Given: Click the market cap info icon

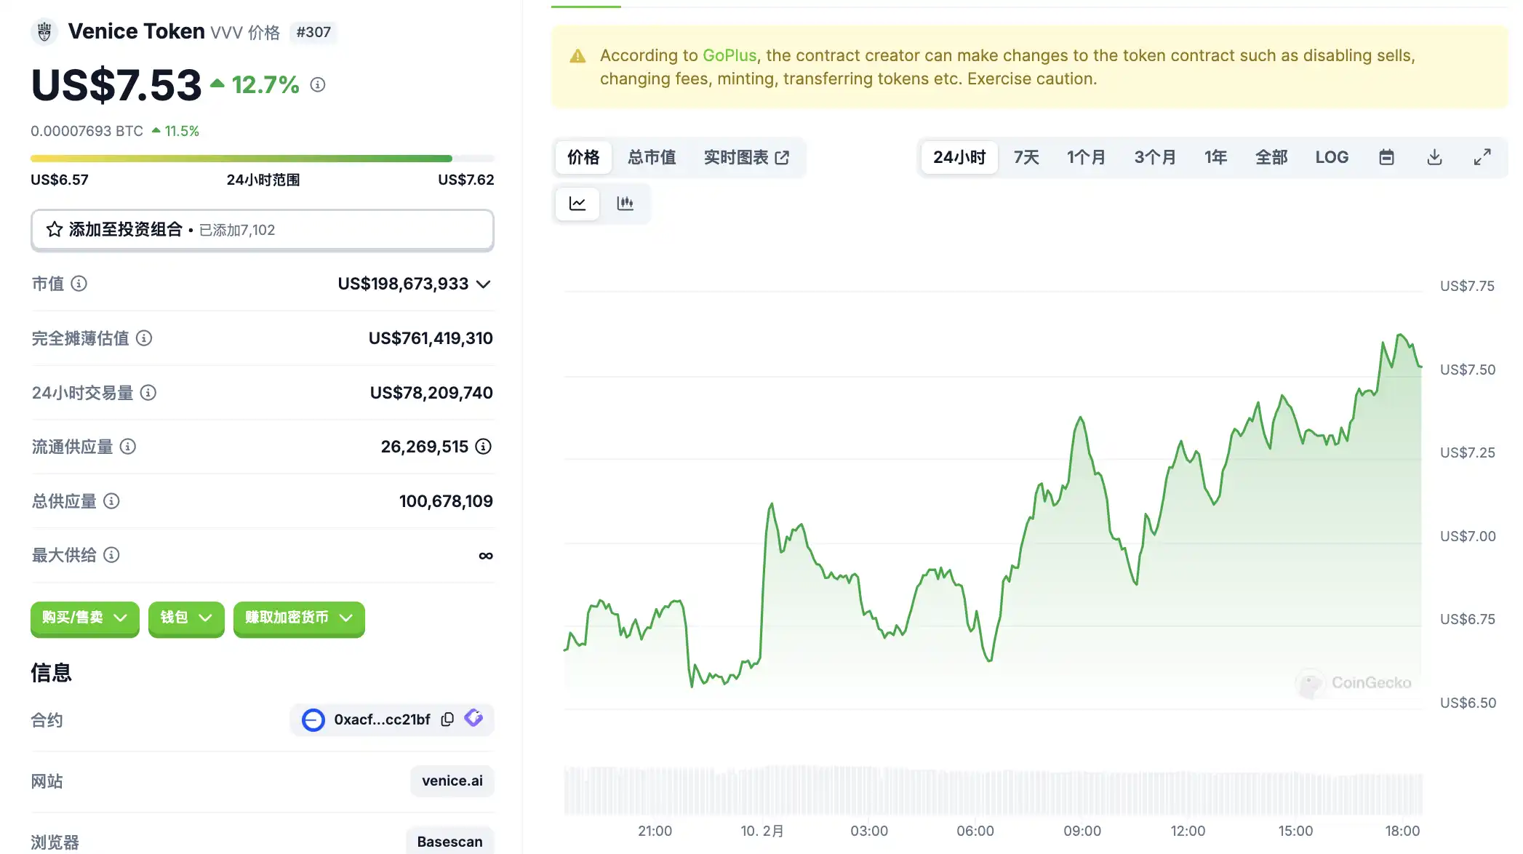Looking at the screenshot, I should [x=79, y=284].
